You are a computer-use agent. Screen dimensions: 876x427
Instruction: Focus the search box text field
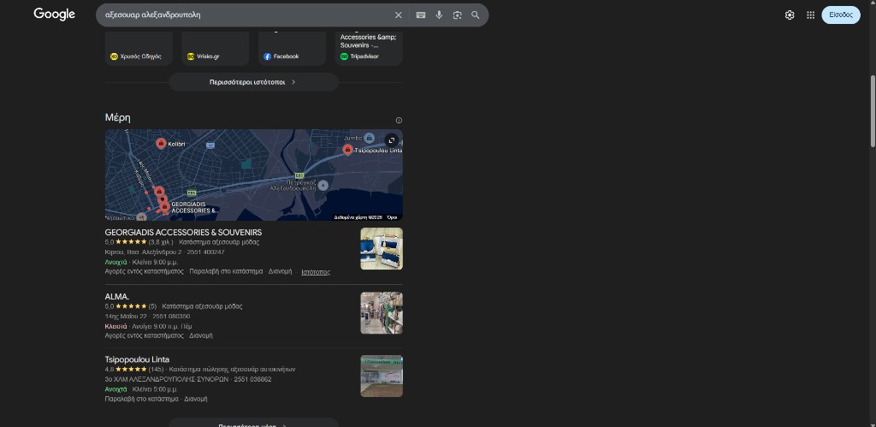(x=246, y=15)
